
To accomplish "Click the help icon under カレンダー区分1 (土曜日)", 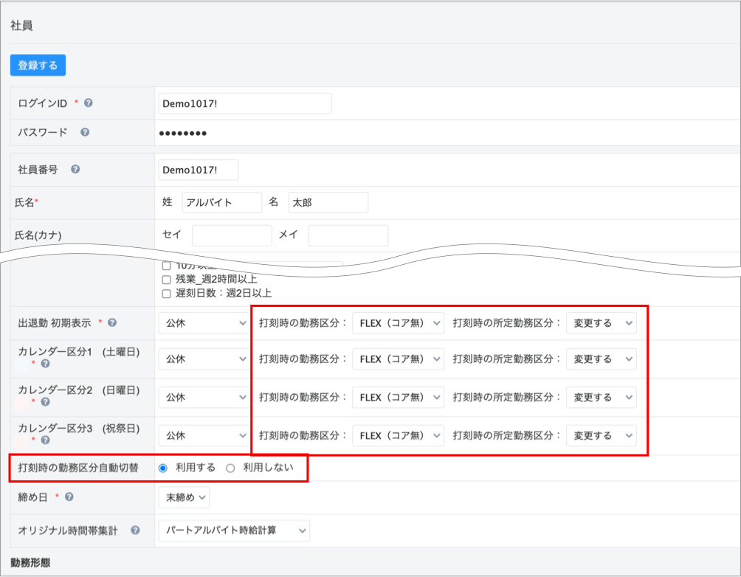I will click(x=46, y=364).
